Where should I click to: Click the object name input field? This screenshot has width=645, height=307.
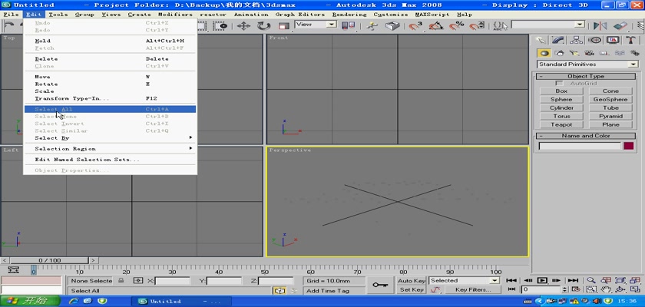[x=580, y=146]
